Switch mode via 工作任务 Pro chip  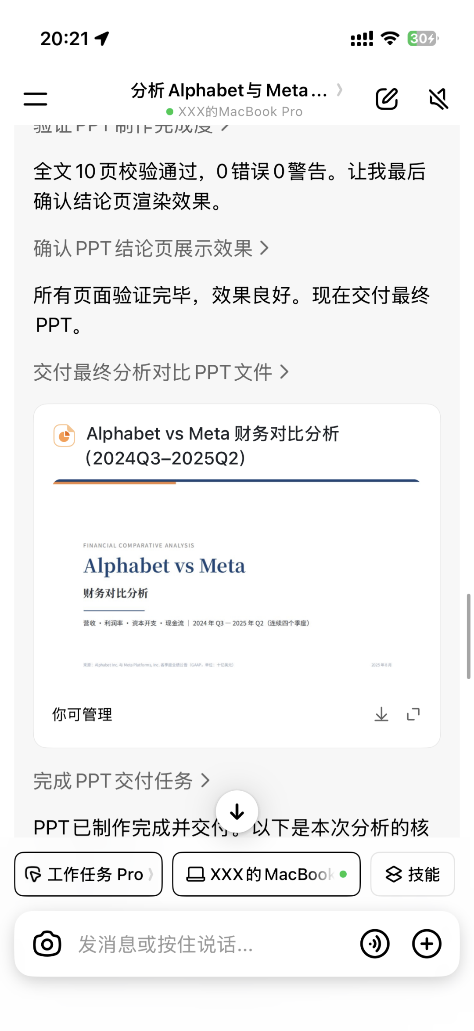[x=88, y=874]
